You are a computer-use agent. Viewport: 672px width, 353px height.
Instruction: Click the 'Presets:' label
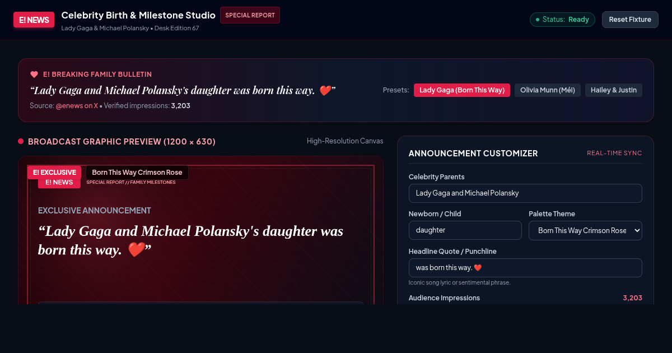(396, 90)
